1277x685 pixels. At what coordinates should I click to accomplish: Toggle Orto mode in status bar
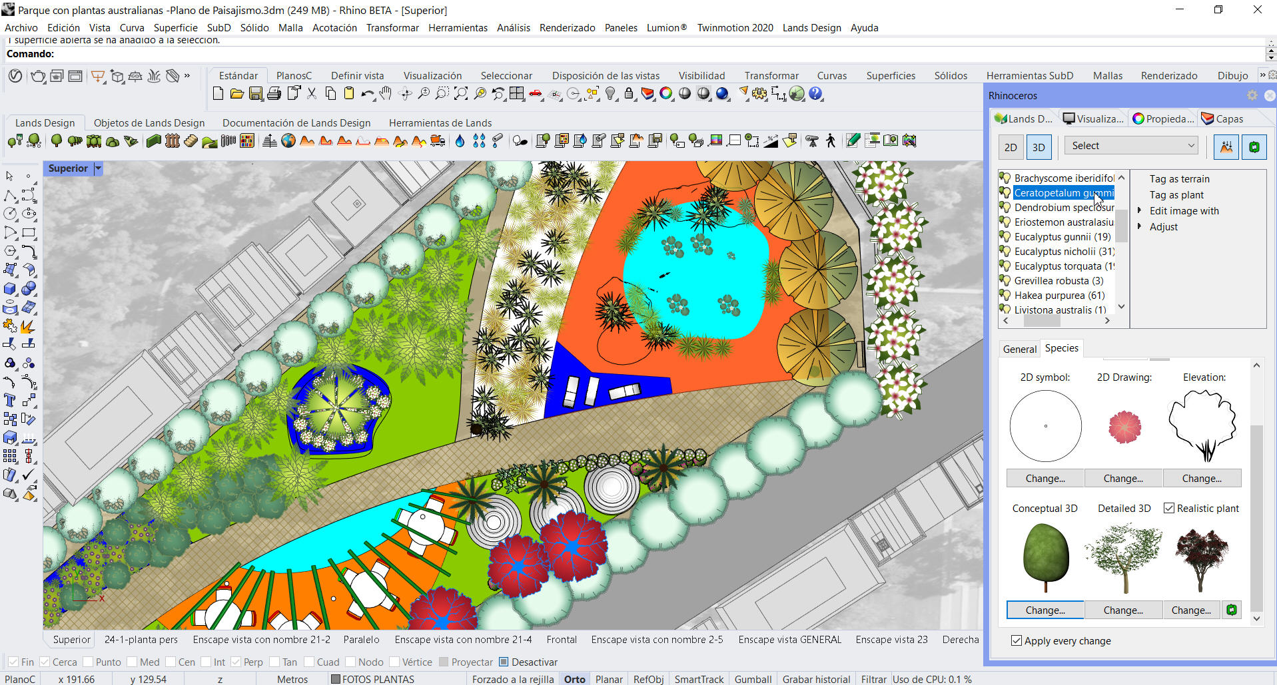coord(574,678)
